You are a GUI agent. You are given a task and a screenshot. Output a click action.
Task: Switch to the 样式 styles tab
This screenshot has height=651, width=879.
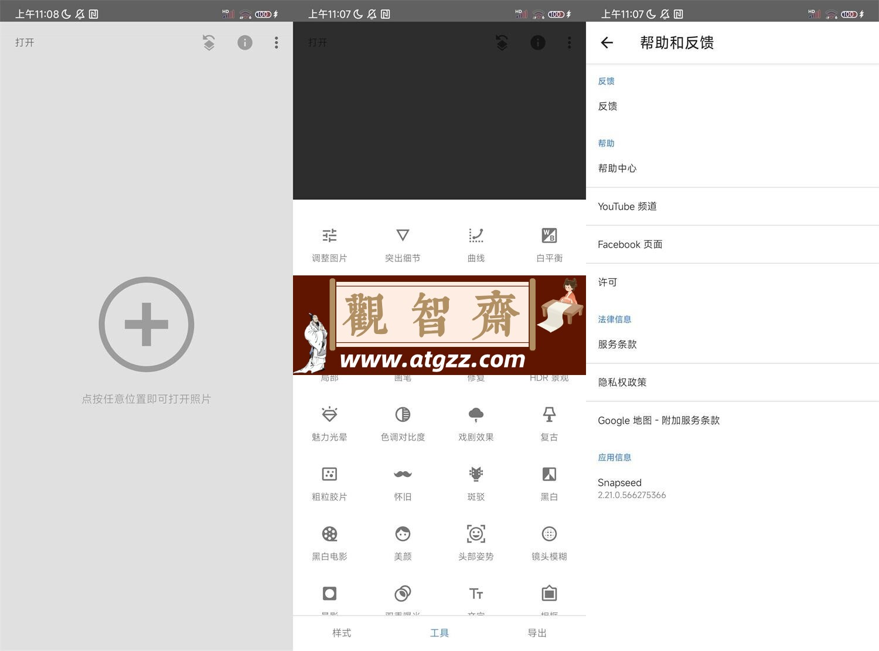click(342, 633)
